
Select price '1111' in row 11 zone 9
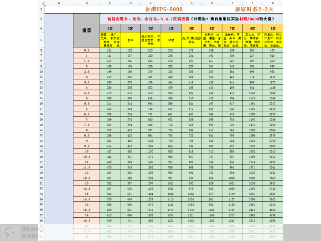pos(273,77)
